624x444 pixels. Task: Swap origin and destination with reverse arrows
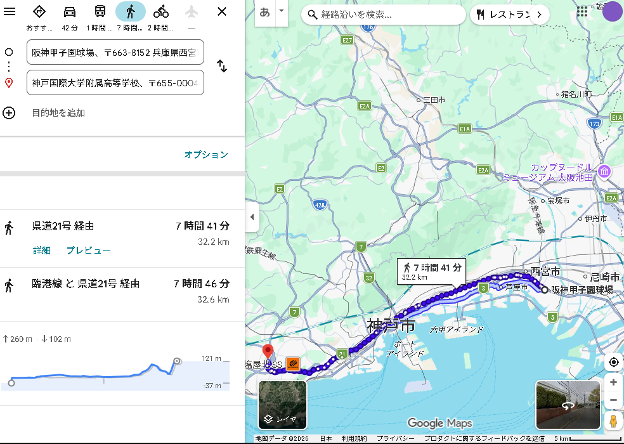222,65
